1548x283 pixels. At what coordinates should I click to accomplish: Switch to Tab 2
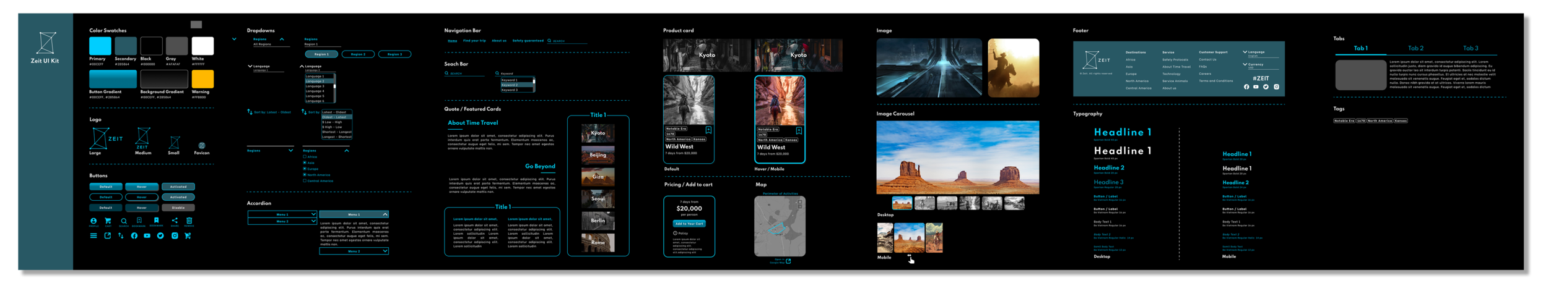pyautogui.click(x=1415, y=48)
